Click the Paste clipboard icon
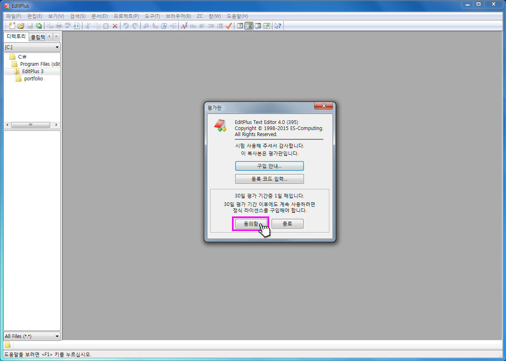The image size is (506, 361). click(106, 26)
